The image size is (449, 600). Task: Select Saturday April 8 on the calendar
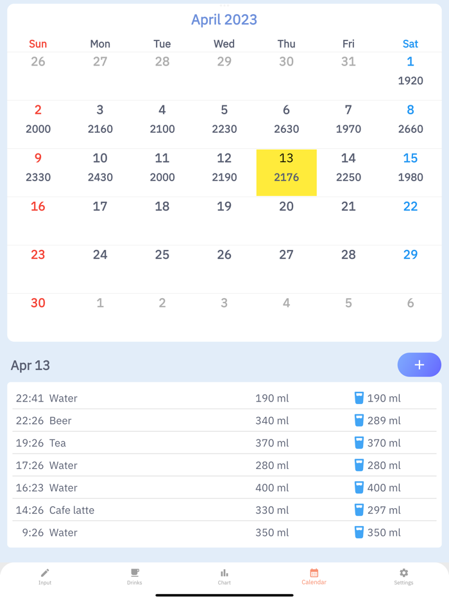[410, 119]
